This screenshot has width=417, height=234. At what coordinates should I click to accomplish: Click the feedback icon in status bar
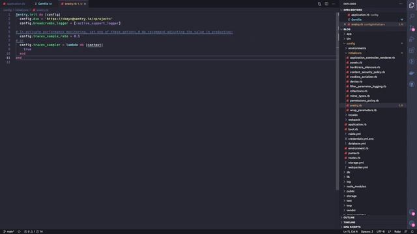click(406, 231)
